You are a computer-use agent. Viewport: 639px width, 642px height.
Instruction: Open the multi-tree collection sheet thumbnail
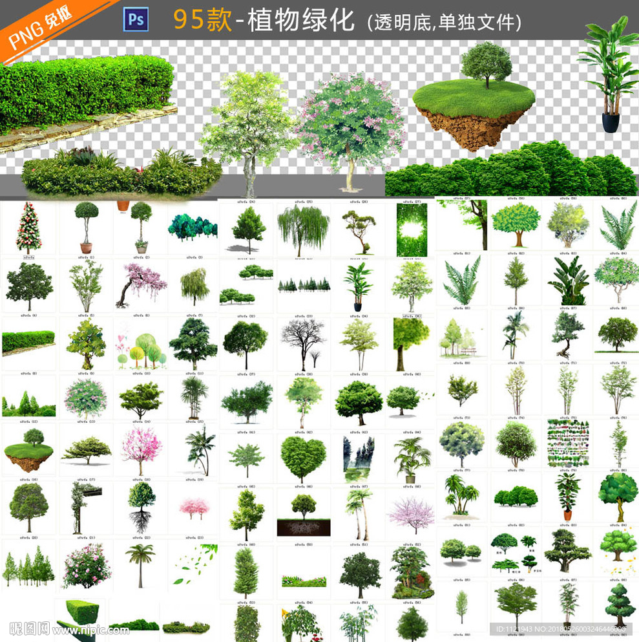pyautogui.click(x=568, y=443)
